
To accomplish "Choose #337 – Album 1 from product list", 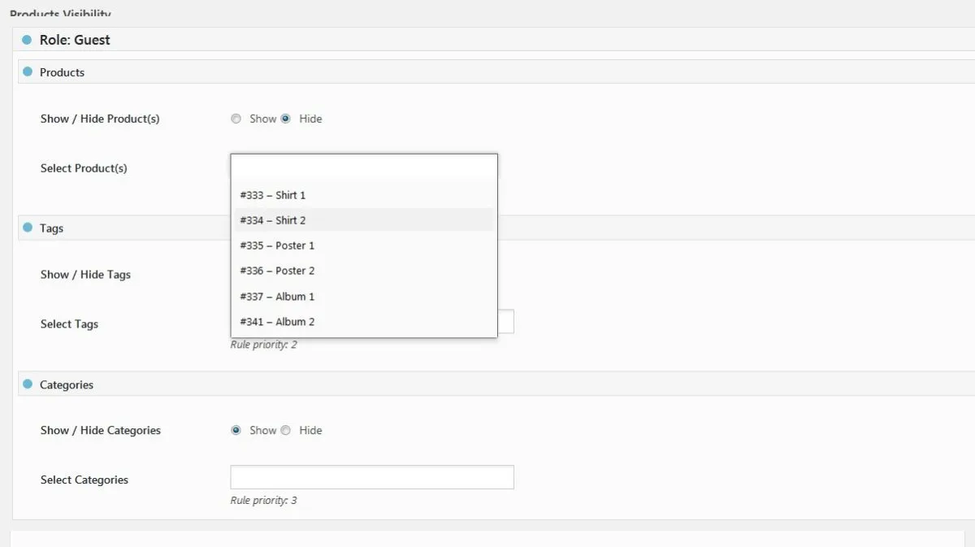I will [364, 297].
